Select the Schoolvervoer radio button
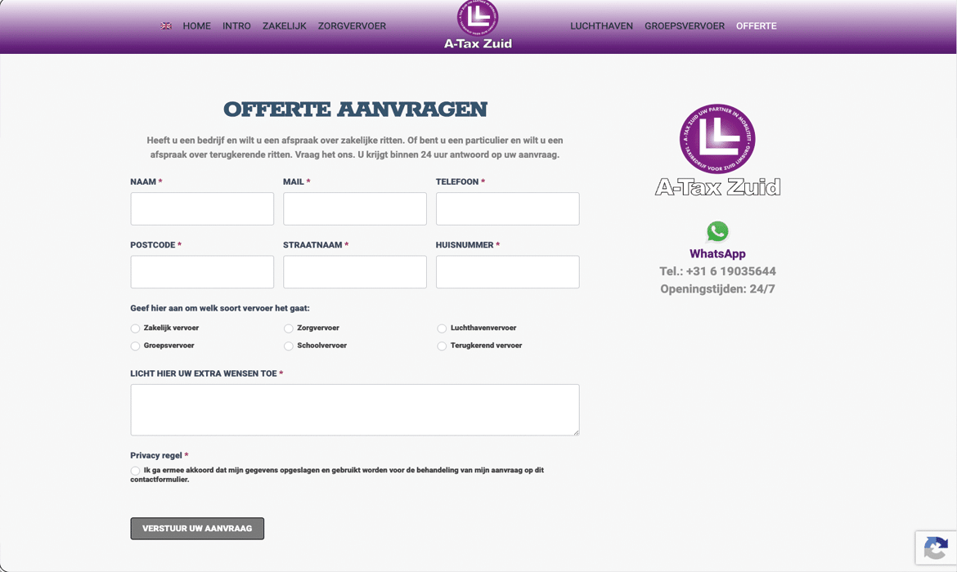 (x=288, y=346)
